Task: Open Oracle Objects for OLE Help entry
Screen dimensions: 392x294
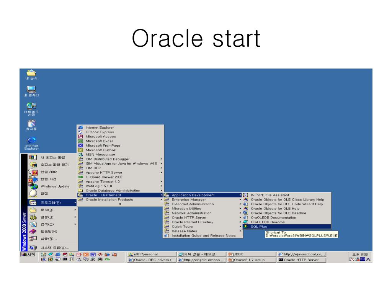Action: tap(287, 209)
